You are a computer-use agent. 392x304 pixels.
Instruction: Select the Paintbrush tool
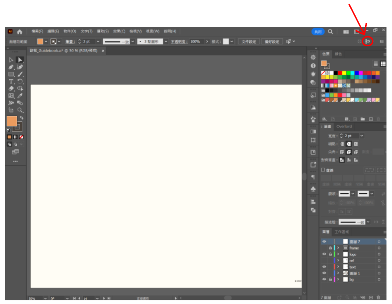tap(20, 74)
